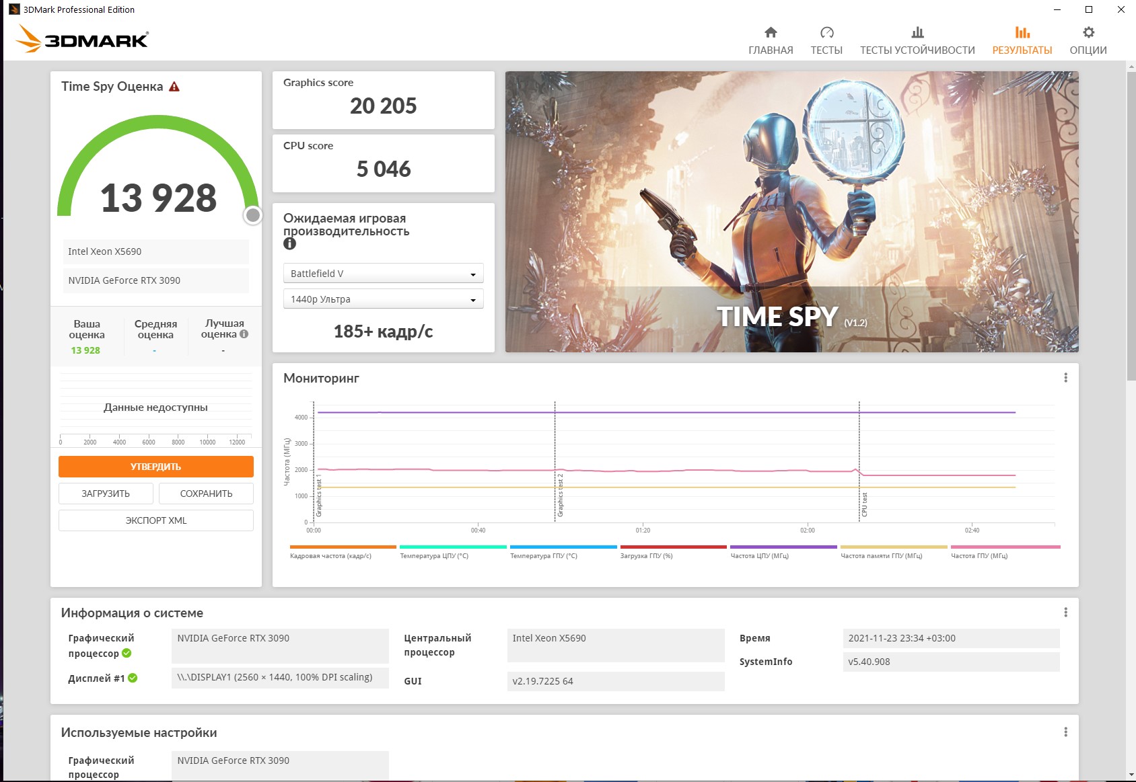Click the vertical scrollbar thumb
The image size is (1136, 782).
pos(1131,225)
